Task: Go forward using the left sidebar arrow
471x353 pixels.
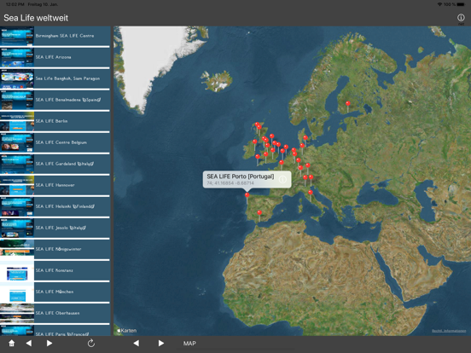Action: coord(49,343)
